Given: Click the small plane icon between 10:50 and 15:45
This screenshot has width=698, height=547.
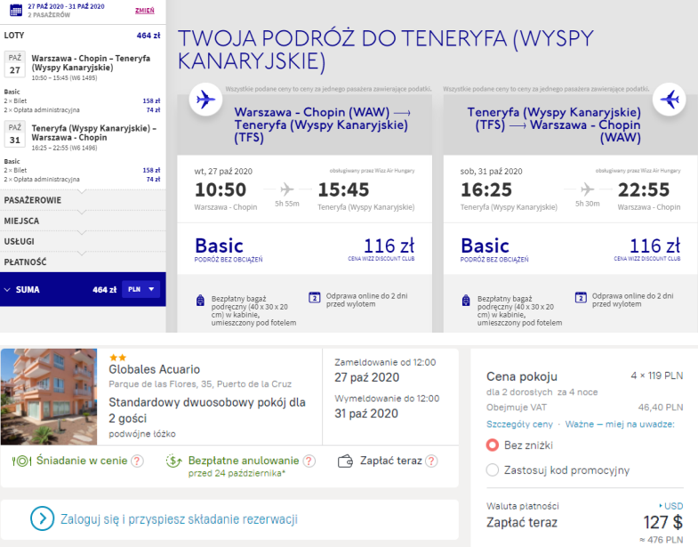Looking at the screenshot, I should (287, 189).
